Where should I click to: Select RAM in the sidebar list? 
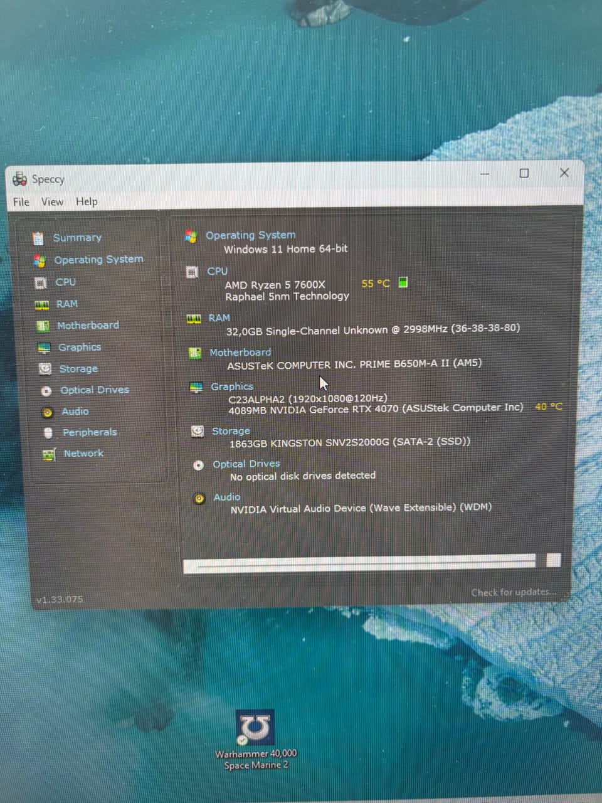pyautogui.click(x=67, y=304)
